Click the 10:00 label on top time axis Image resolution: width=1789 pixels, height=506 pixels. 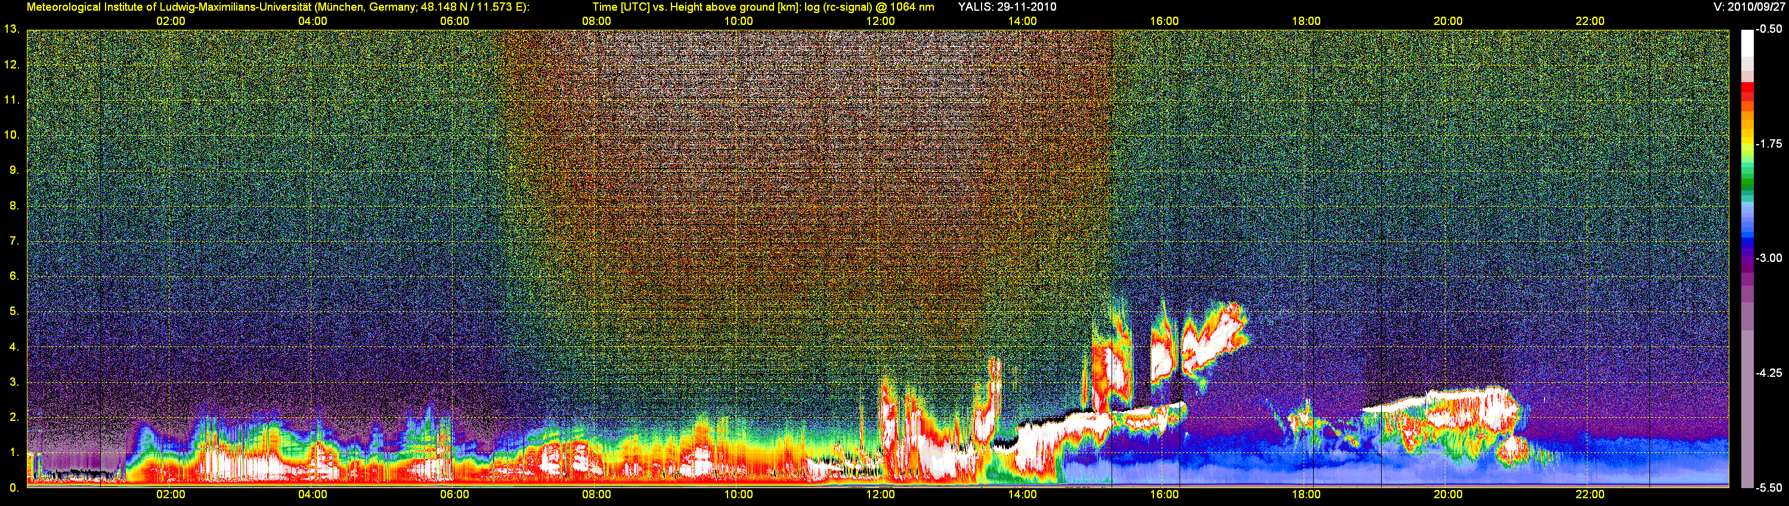(x=738, y=21)
